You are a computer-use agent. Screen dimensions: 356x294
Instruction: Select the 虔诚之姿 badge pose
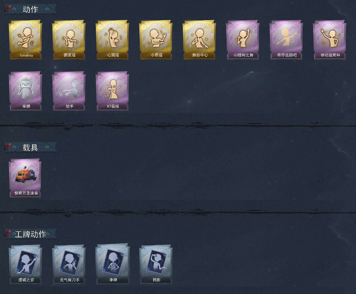[25, 264]
